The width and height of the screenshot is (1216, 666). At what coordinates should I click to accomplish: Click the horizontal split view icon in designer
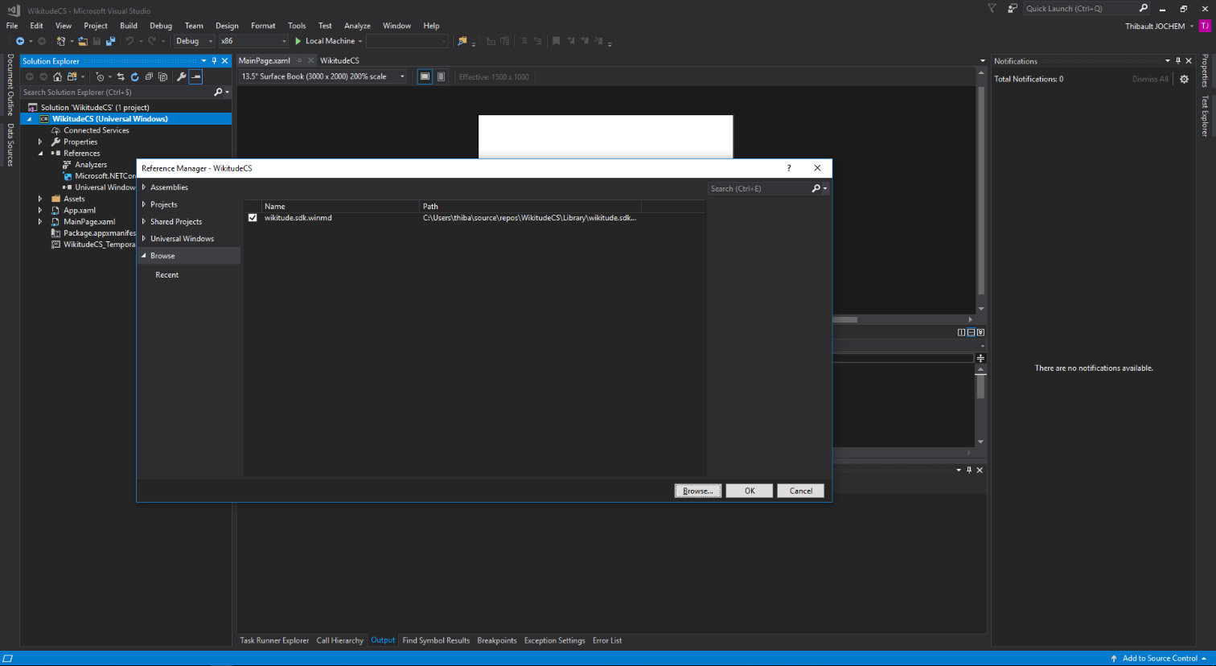pos(971,332)
